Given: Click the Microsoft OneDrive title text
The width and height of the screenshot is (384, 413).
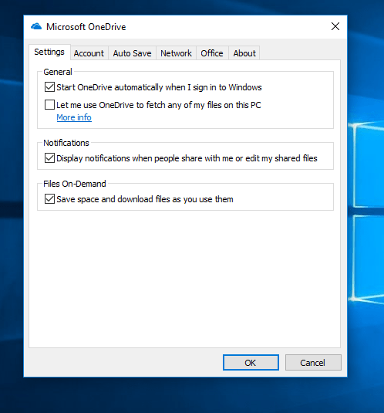Looking at the screenshot, I should click(x=86, y=27).
